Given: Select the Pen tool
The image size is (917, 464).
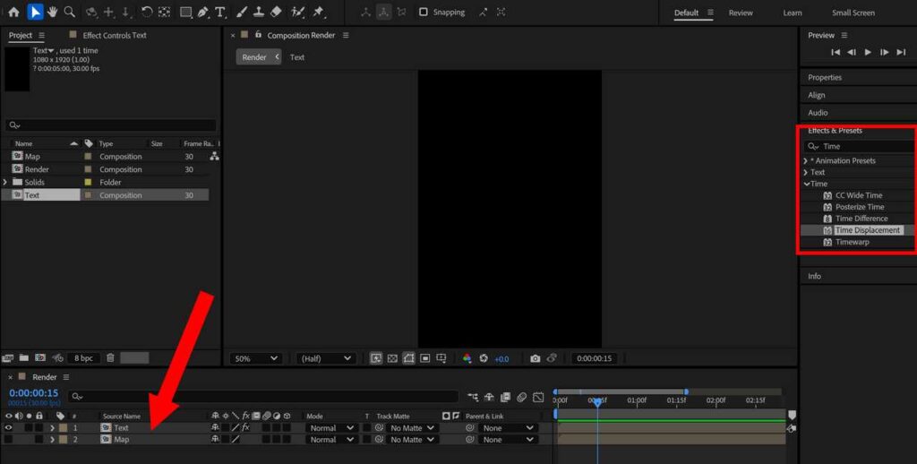Looking at the screenshot, I should point(203,12).
